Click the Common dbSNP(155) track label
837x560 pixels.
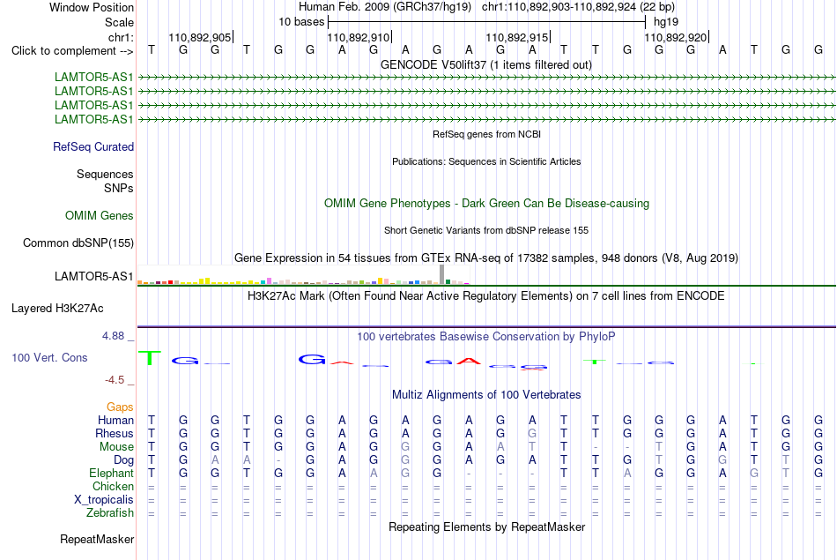[78, 243]
